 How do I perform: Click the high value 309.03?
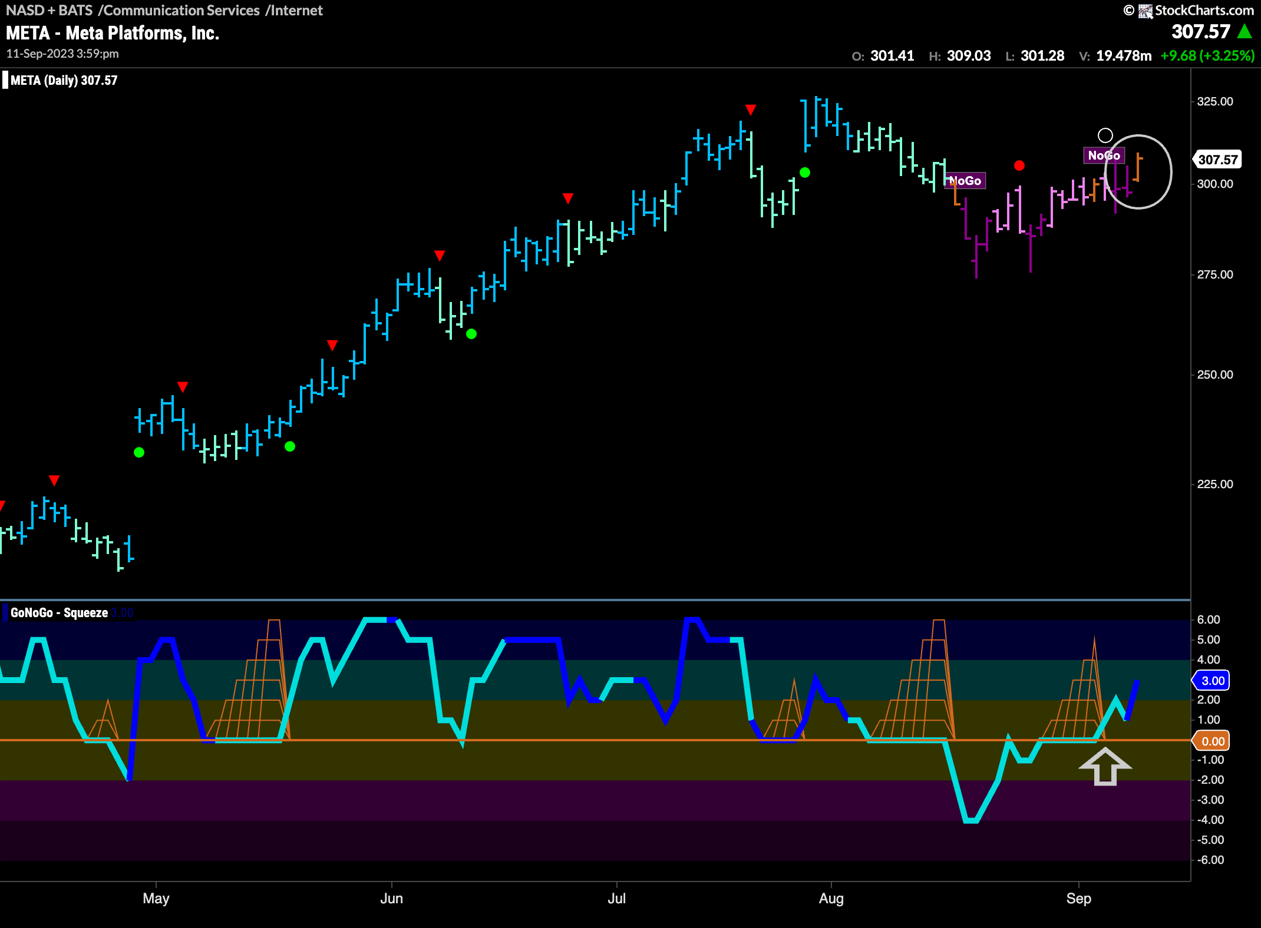click(x=969, y=56)
